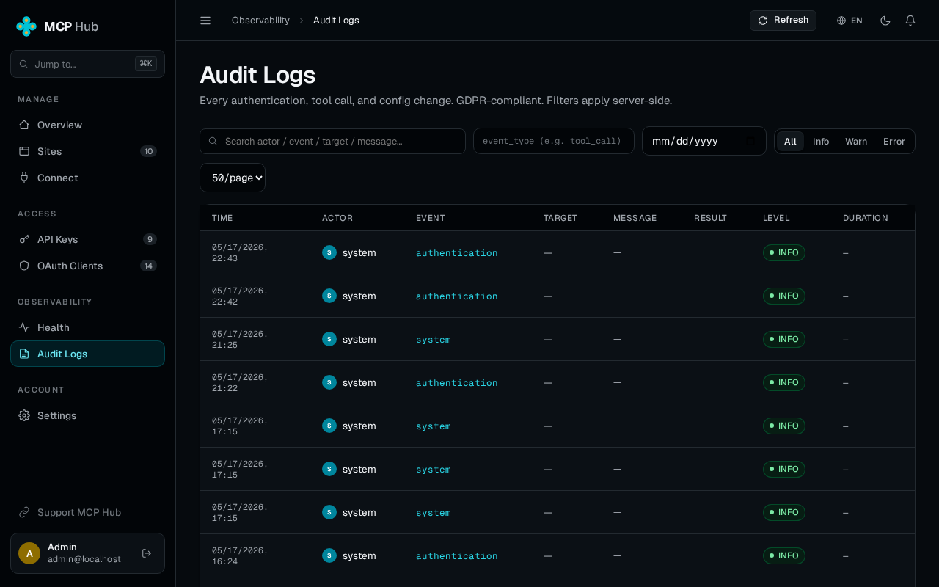The width and height of the screenshot is (939, 587).
Task: Click the globe language icon
Action: (x=841, y=21)
